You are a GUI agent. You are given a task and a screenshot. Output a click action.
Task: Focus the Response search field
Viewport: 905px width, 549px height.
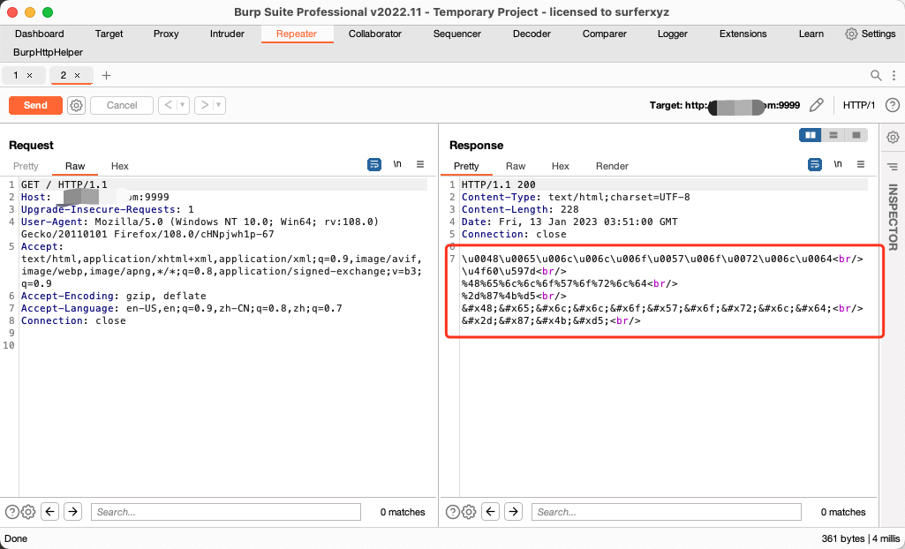[667, 512]
